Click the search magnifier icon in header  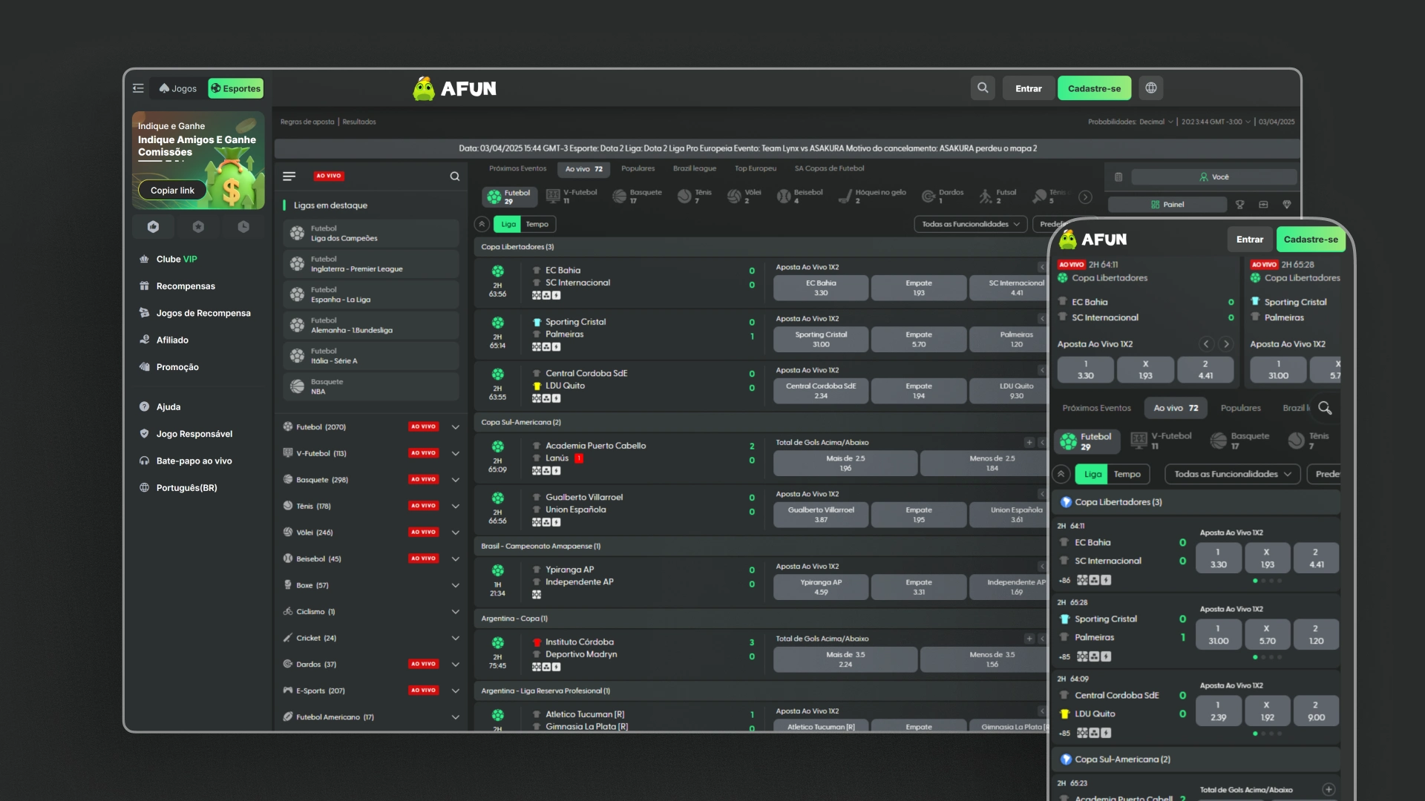[983, 88]
